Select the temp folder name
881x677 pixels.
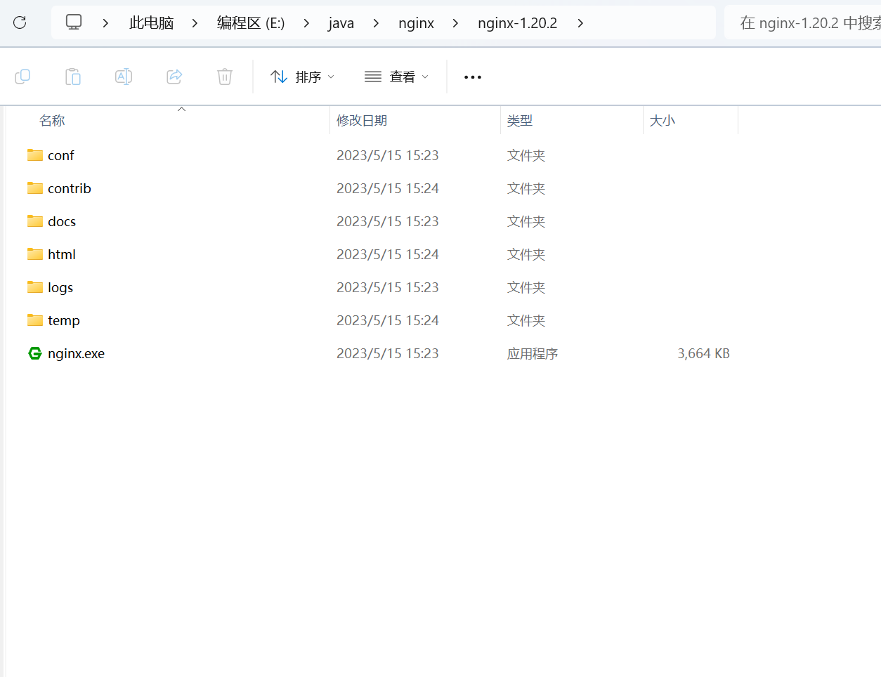coord(64,320)
